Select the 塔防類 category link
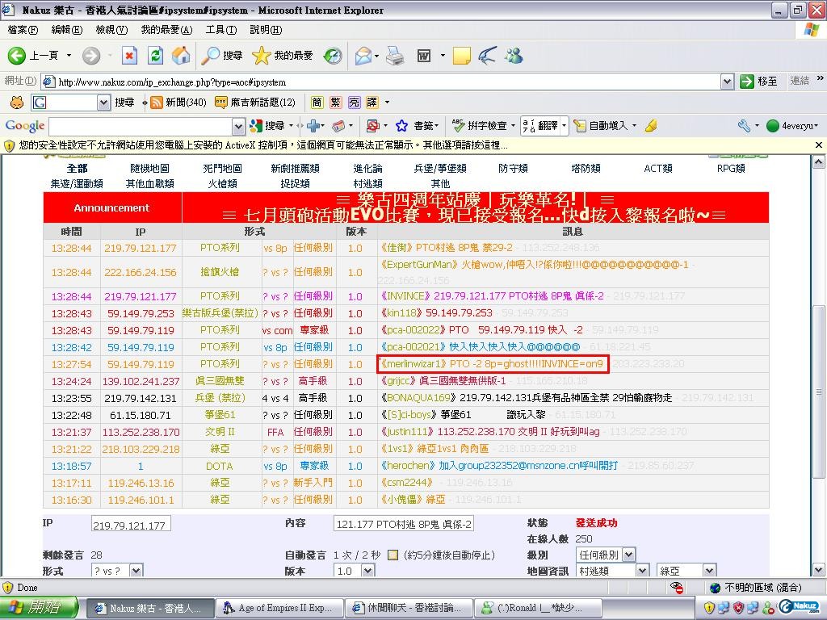827x620 pixels. click(x=586, y=168)
